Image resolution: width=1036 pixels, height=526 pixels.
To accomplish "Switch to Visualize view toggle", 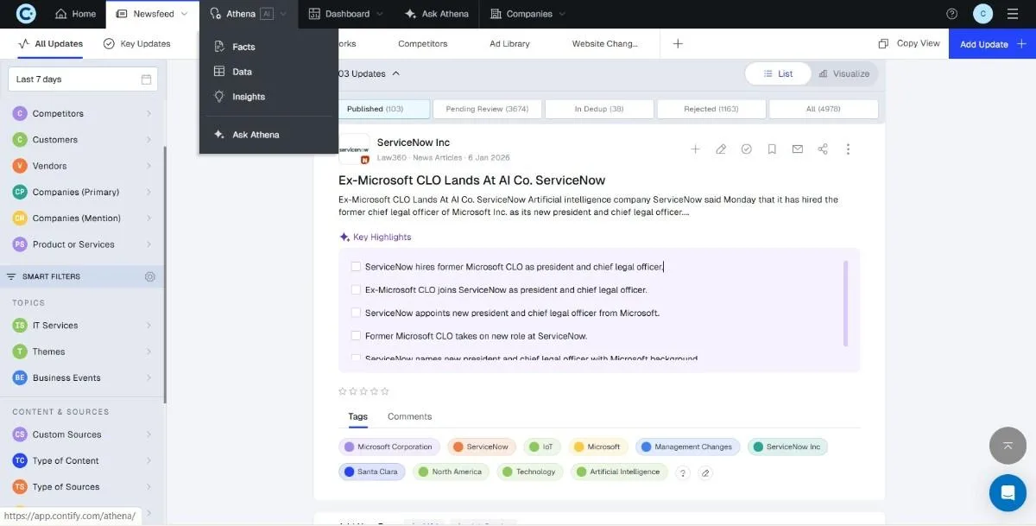I will 844,73.
